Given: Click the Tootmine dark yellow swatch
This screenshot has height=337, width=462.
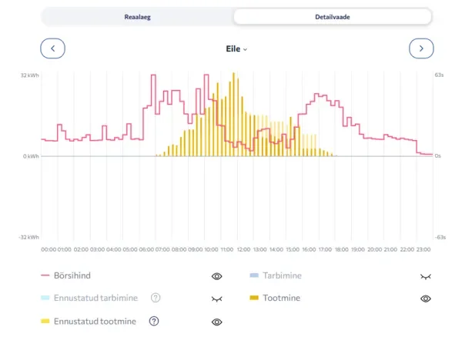Looking at the screenshot, I should click(254, 298).
